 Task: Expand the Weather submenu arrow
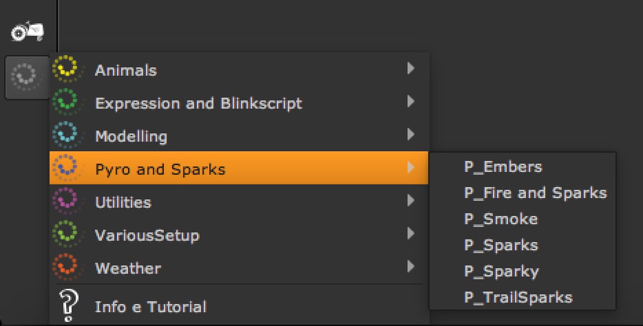point(410,266)
